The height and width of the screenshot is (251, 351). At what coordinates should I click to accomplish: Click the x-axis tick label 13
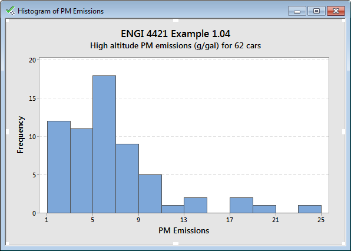click(x=184, y=220)
